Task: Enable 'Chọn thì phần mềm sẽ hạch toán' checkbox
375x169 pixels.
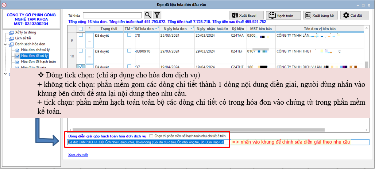Action: point(152,136)
